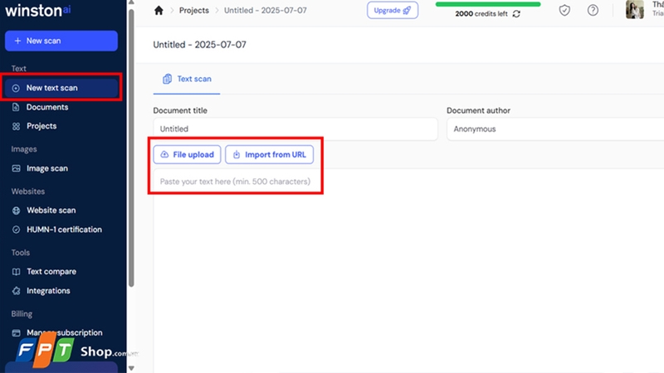Click the HUMN-1 certification checkmark icon

point(16,230)
